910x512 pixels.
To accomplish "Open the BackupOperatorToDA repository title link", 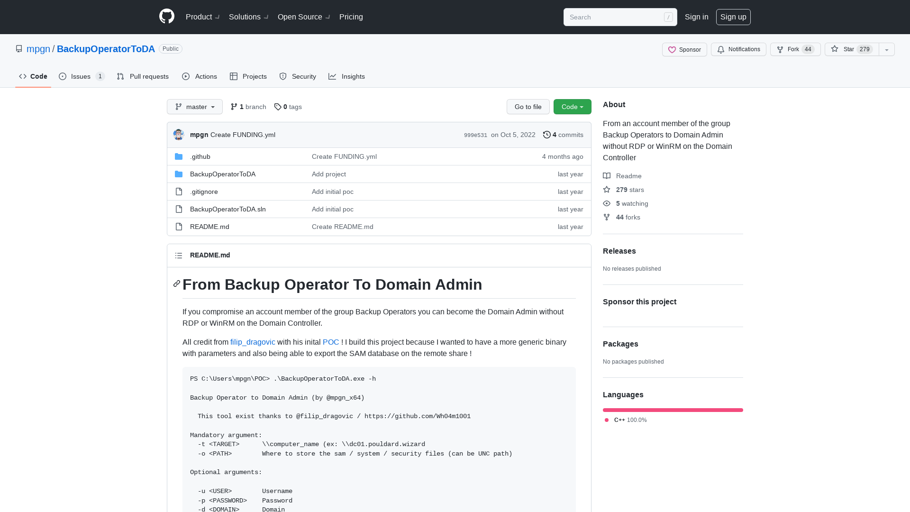I will (x=106, y=49).
